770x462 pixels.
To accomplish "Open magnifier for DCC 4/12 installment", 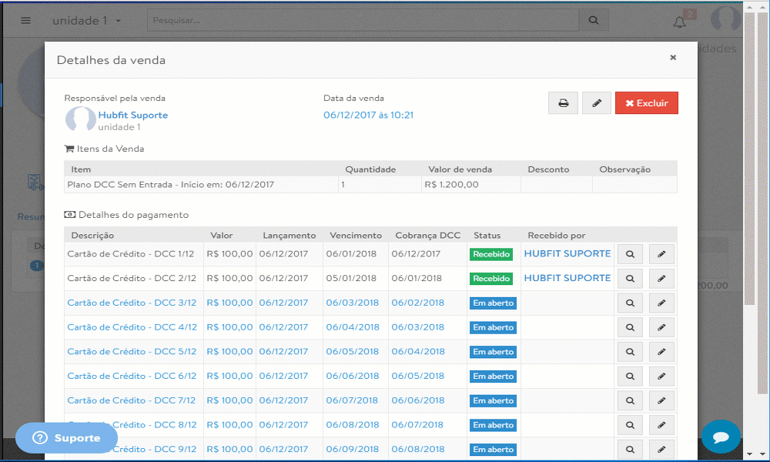I will [x=630, y=327].
